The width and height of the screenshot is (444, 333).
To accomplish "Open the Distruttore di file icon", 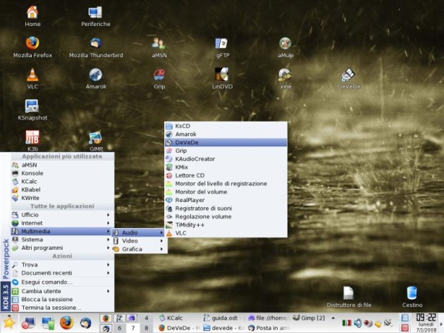I will 348,294.
